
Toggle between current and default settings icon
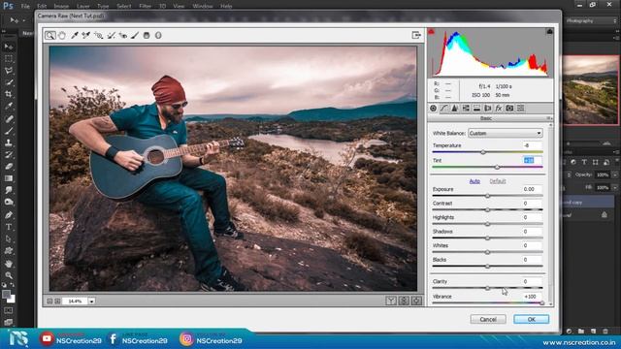pos(416,301)
